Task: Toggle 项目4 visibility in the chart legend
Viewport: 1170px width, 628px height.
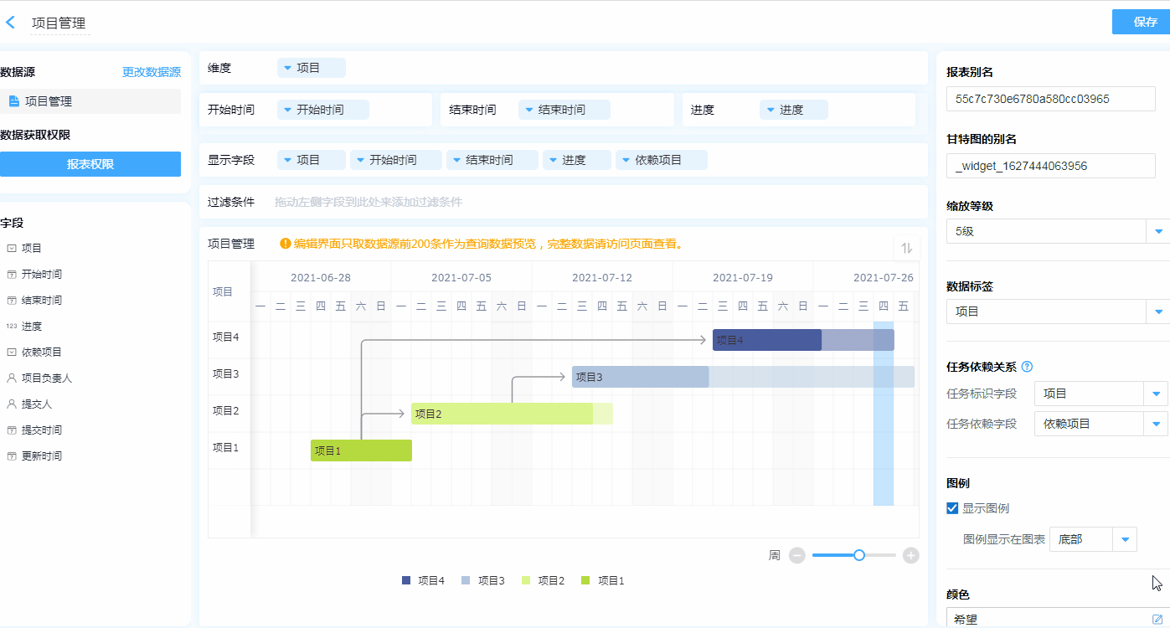Action: coord(423,580)
